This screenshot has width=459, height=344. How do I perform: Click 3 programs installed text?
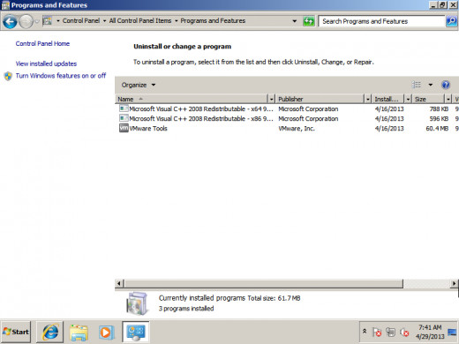pos(186,309)
